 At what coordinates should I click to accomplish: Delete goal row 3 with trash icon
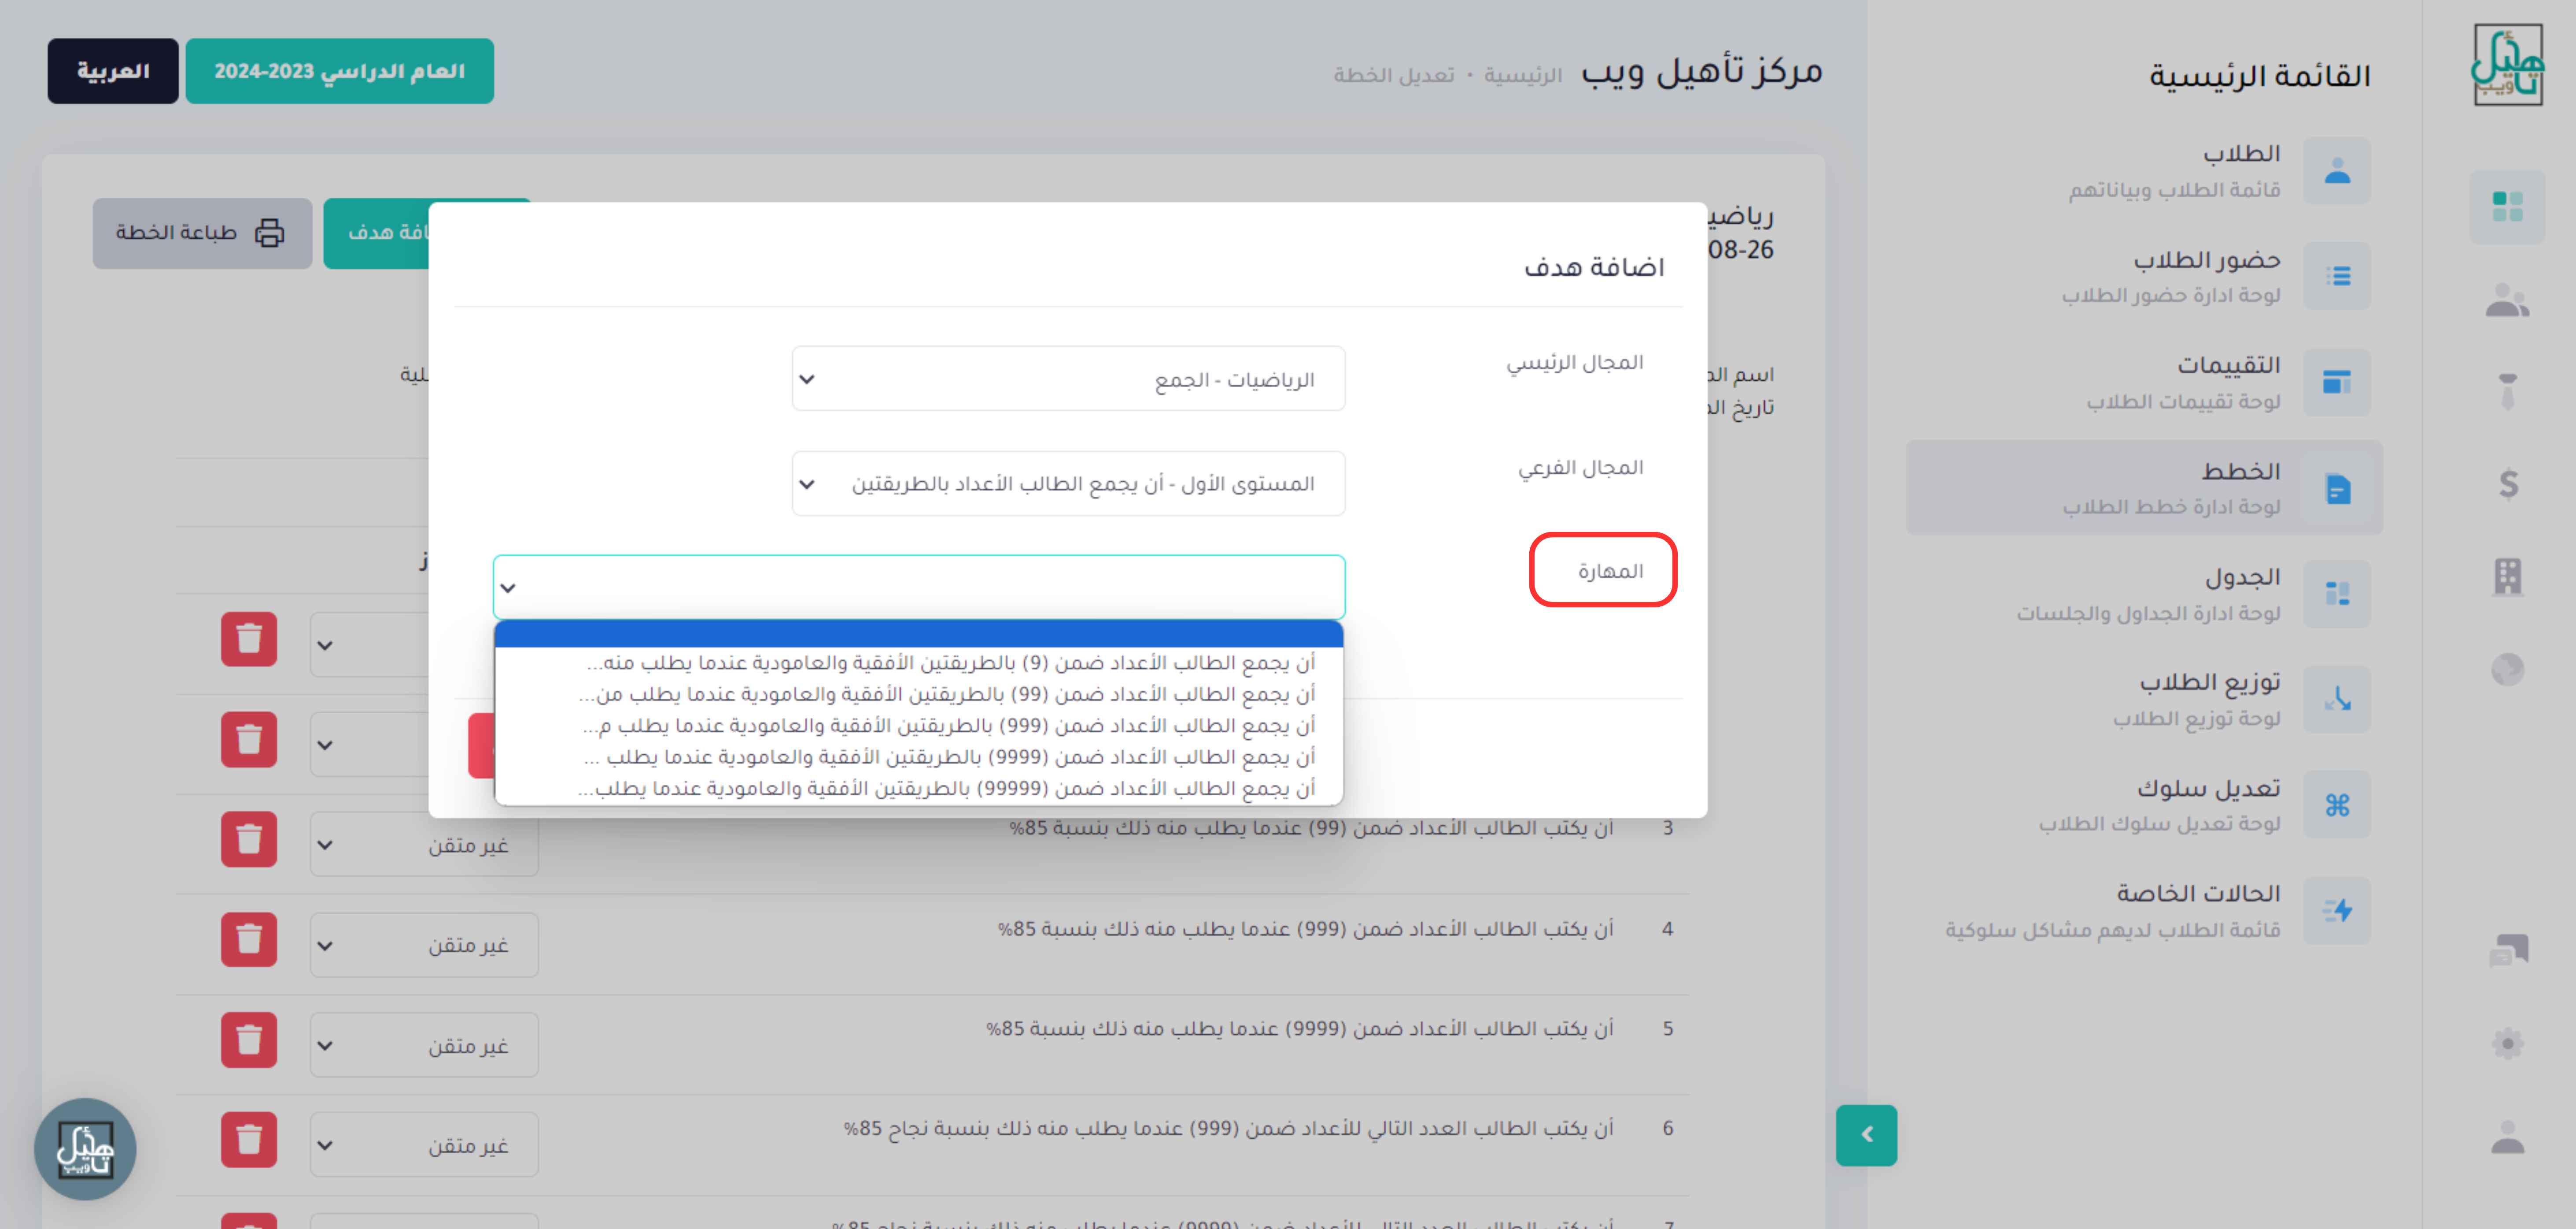(249, 839)
